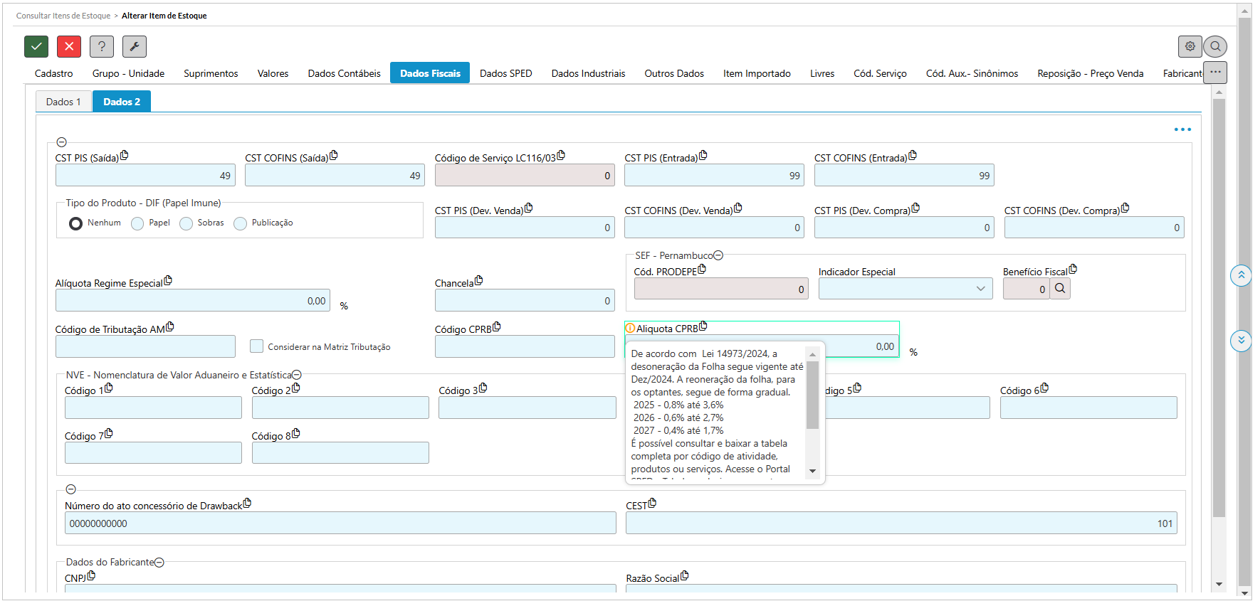Open help with the question mark icon
The height and width of the screenshot is (601, 1255).
[x=102, y=46]
